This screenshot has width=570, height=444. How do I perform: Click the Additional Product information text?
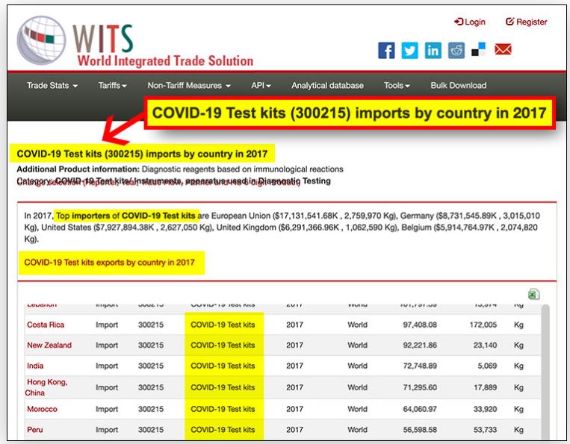pos(180,169)
